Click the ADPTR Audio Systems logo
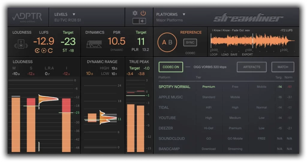 click(x=27, y=17)
